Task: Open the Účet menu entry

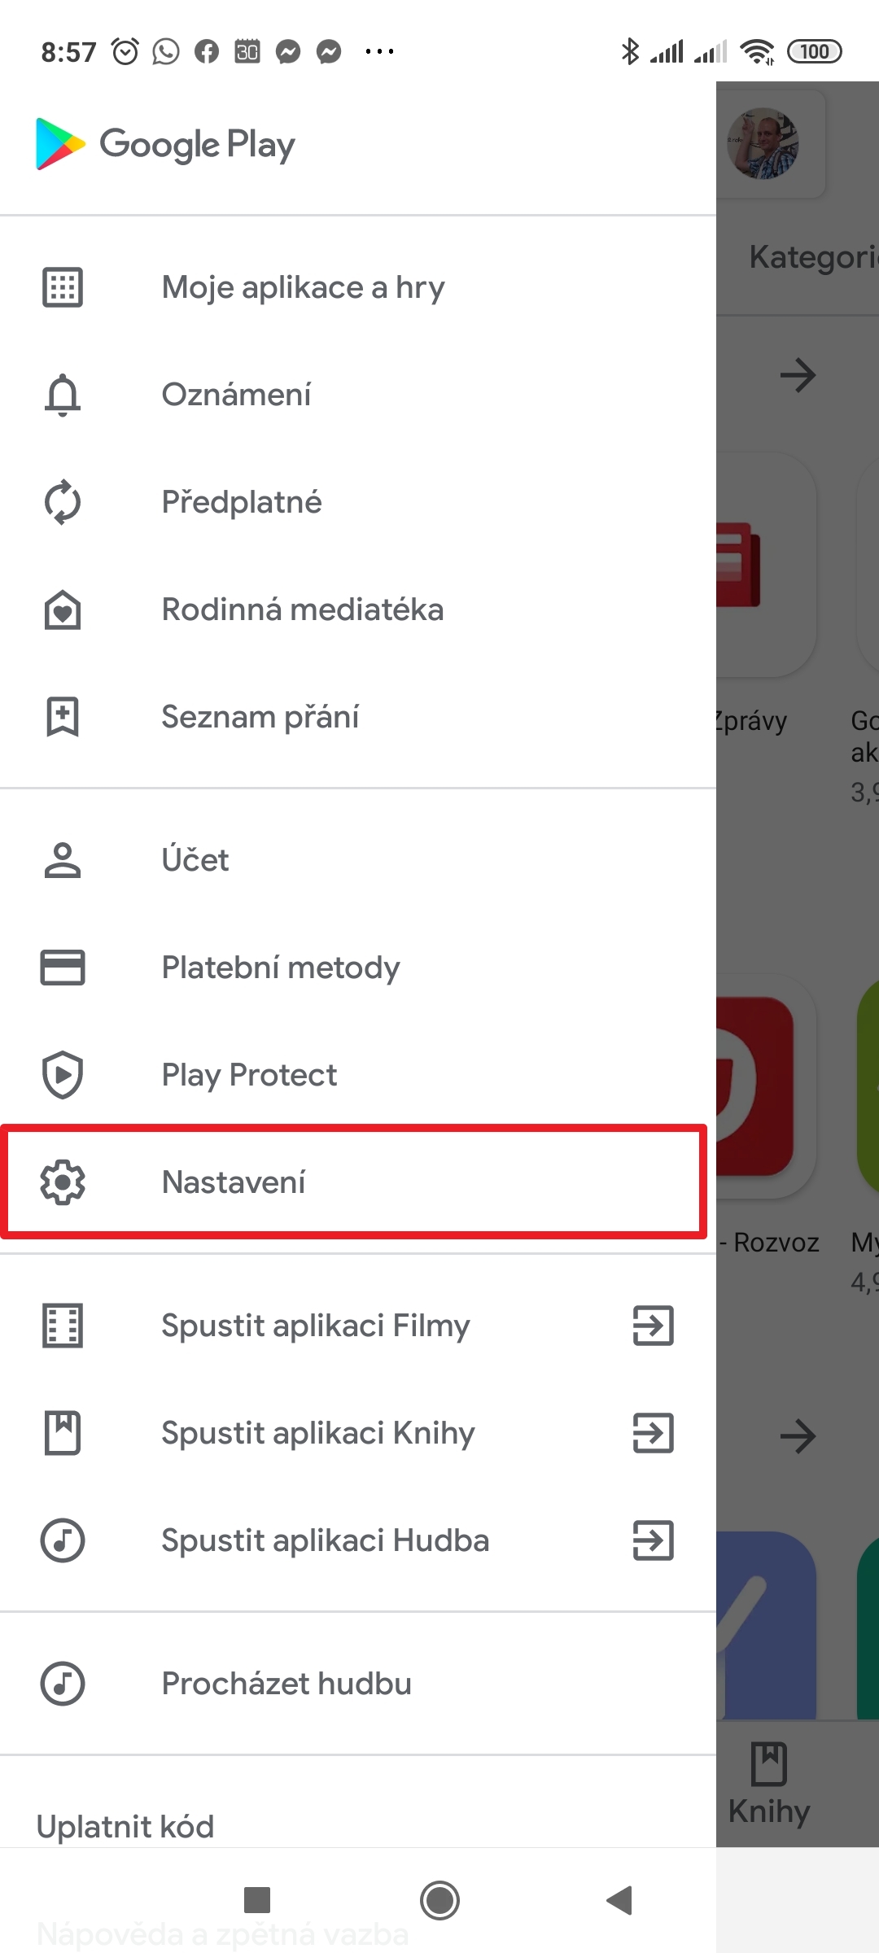Action: pos(195,860)
